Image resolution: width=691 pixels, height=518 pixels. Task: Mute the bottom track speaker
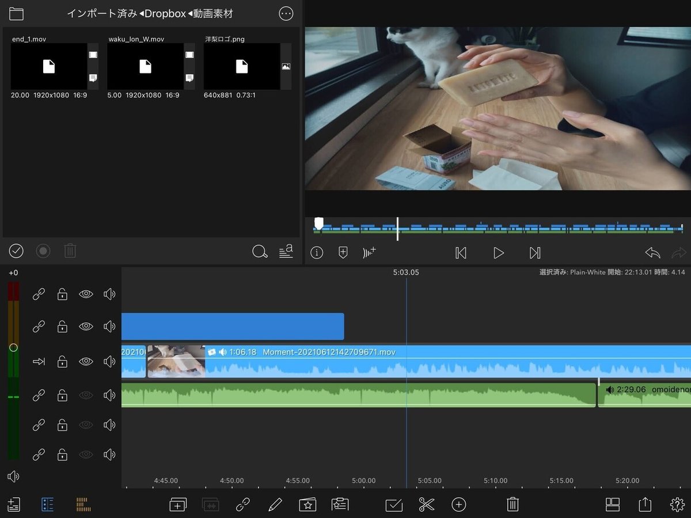pos(109,455)
